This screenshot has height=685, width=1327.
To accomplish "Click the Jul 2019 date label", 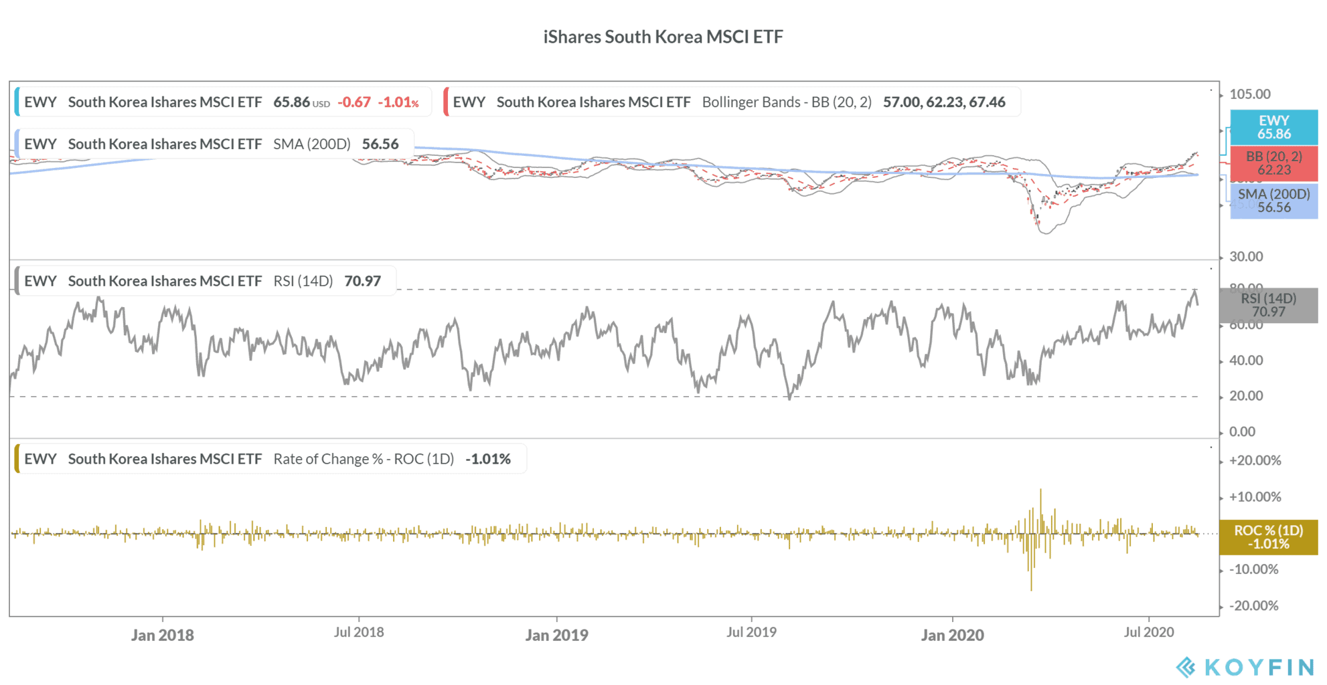I will (x=751, y=632).
